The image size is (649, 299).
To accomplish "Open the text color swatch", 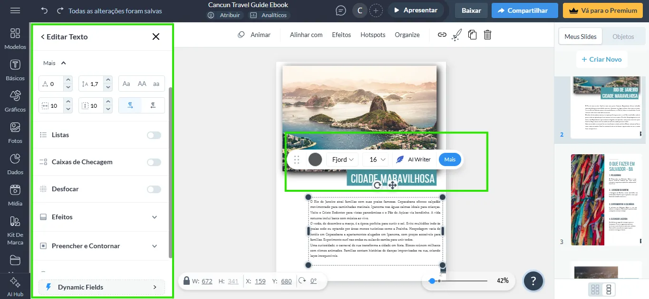I will 315,159.
